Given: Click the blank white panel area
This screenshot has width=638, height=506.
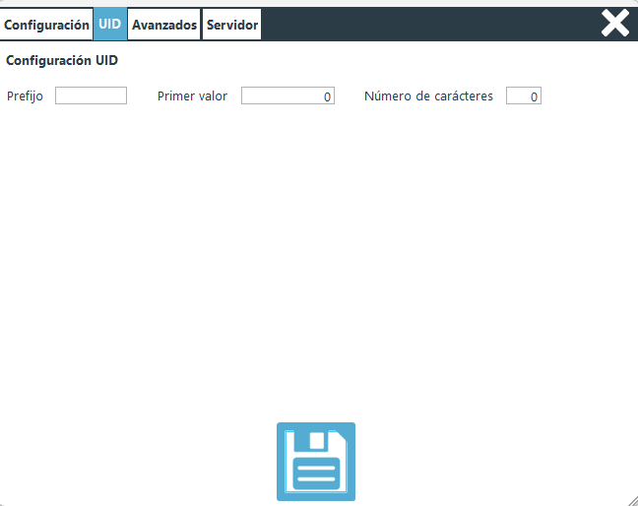Looking at the screenshot, I should coord(315,256).
